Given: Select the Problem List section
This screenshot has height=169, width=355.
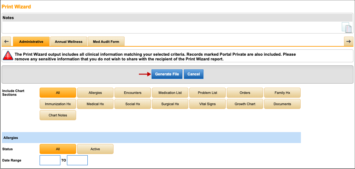Looking at the screenshot, I should pos(208,93).
